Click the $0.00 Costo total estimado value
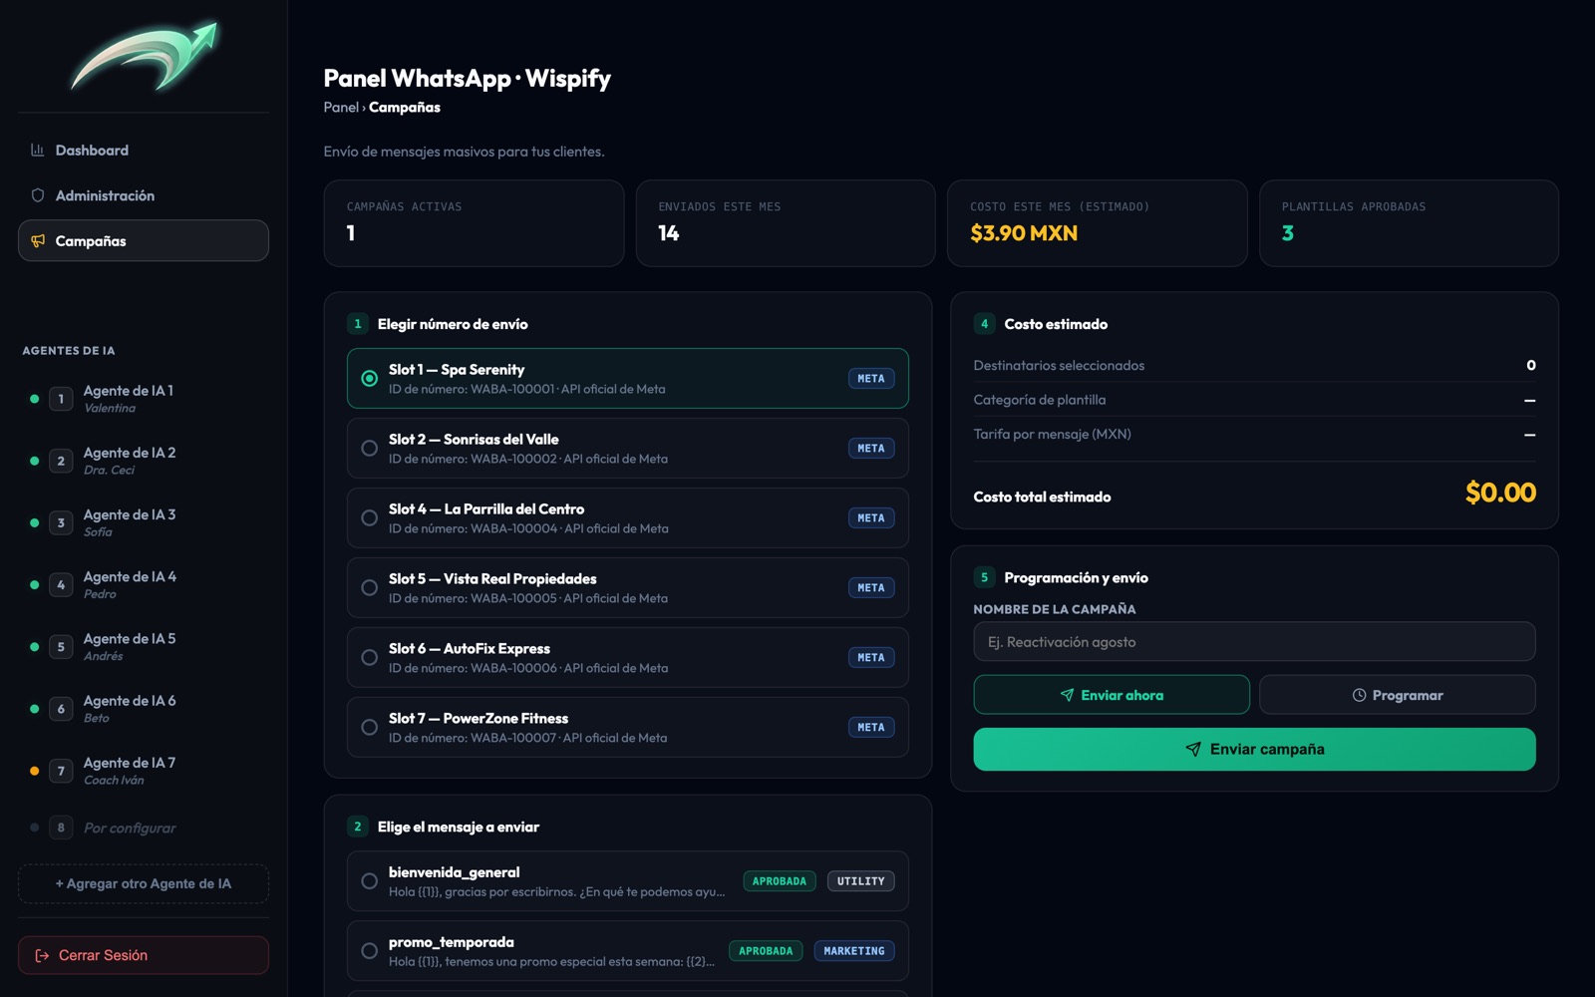Image resolution: width=1595 pixels, height=997 pixels. pyautogui.click(x=1500, y=493)
